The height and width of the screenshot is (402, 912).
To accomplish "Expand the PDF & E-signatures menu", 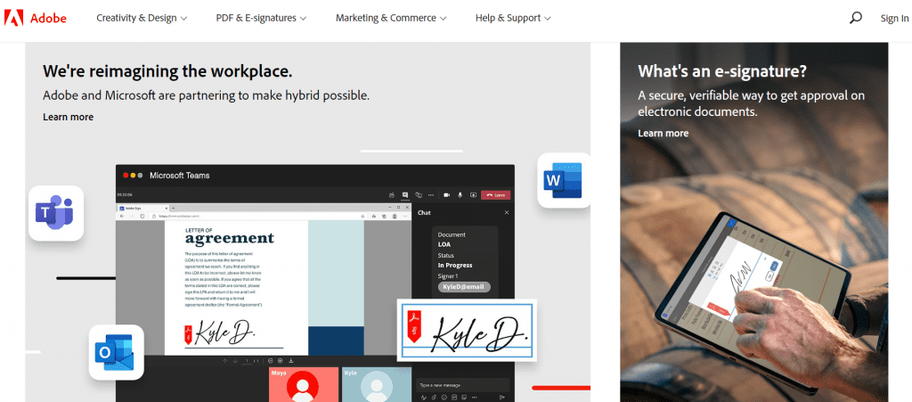I will point(261,18).
